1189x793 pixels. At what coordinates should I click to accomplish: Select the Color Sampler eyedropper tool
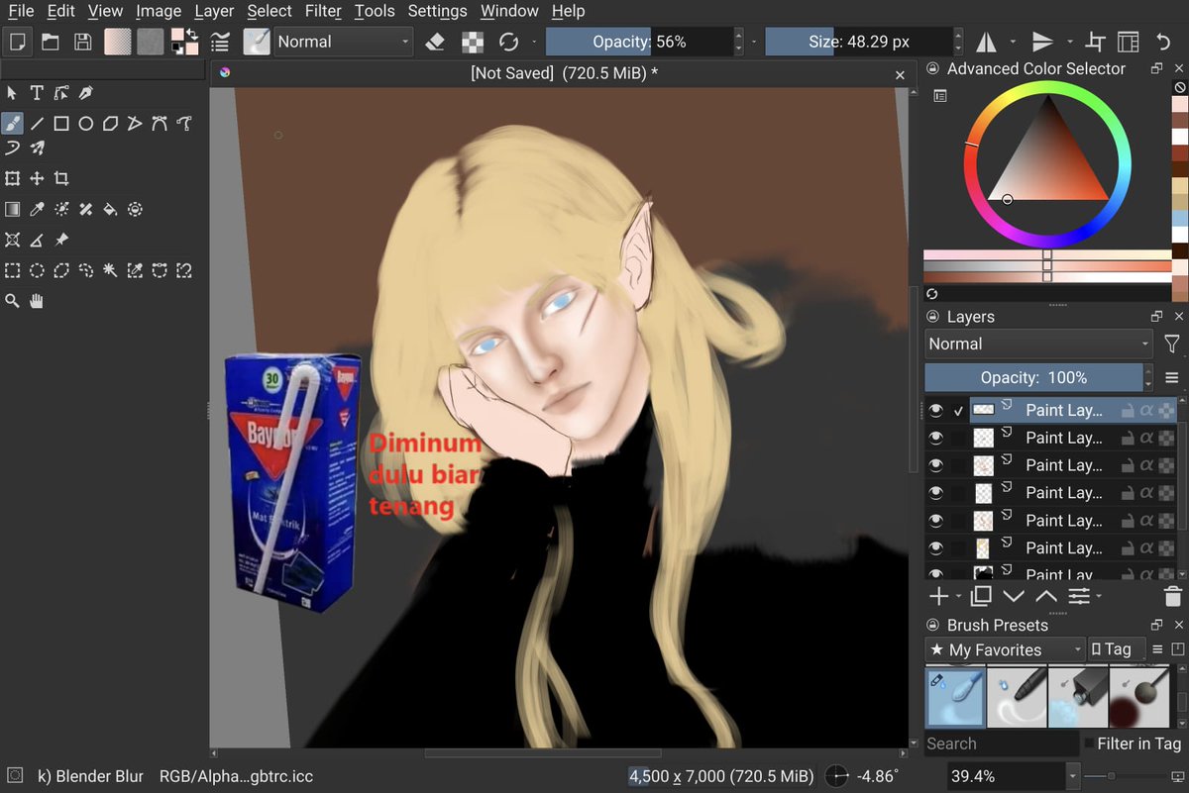37,210
